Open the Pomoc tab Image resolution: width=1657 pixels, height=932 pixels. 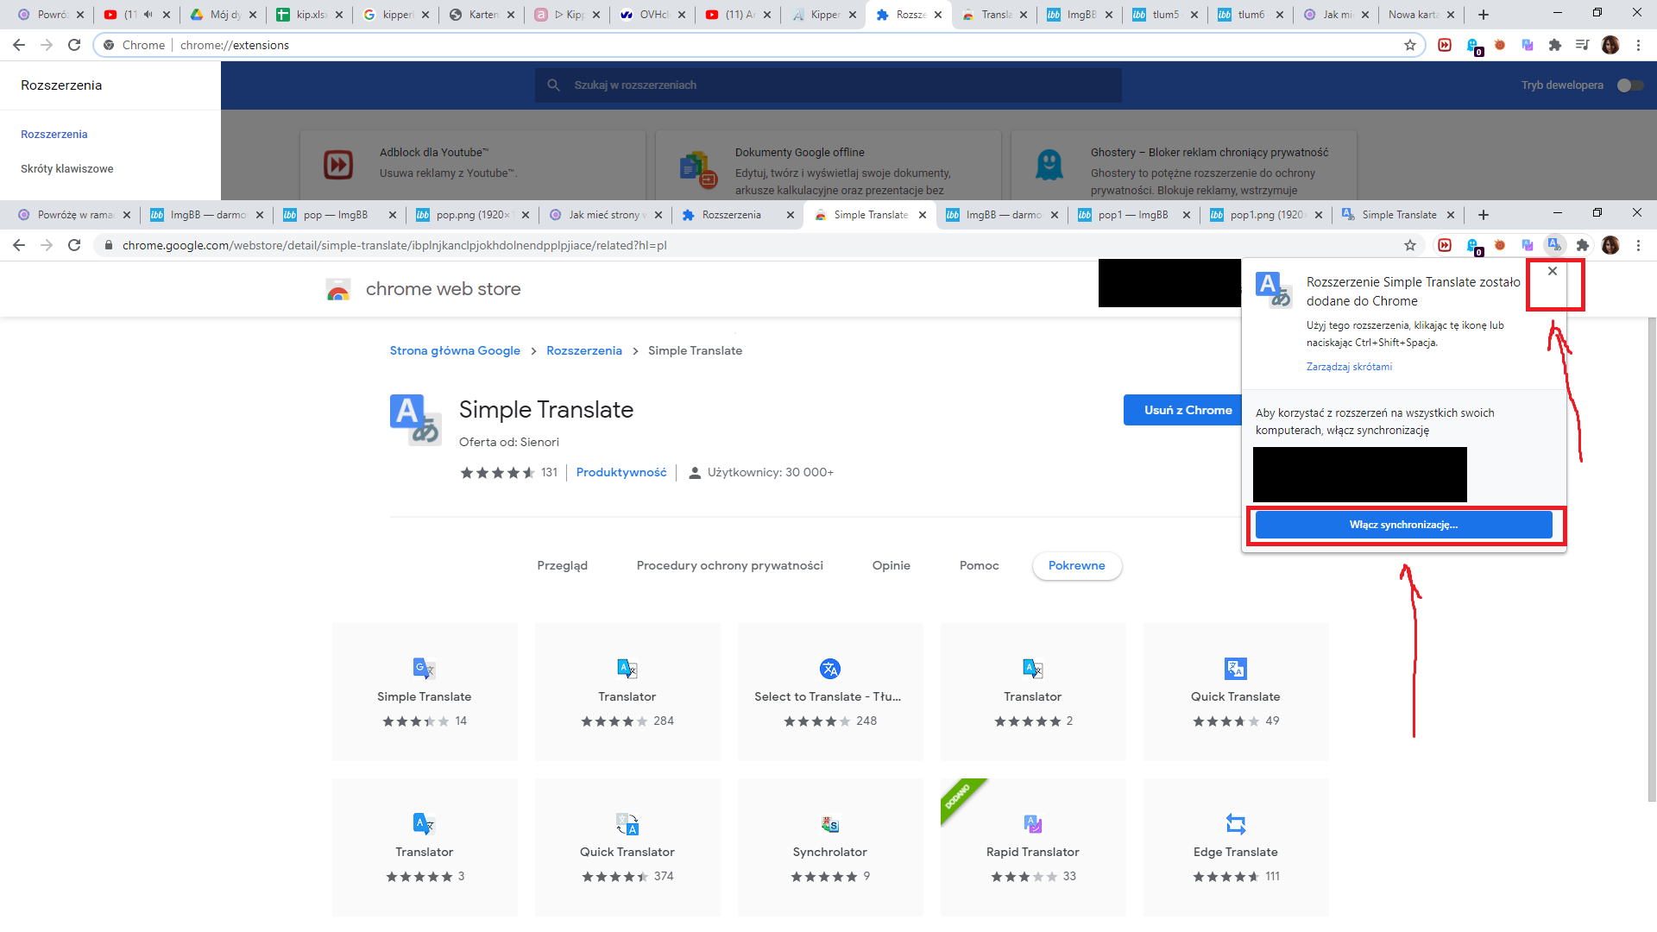coord(980,565)
